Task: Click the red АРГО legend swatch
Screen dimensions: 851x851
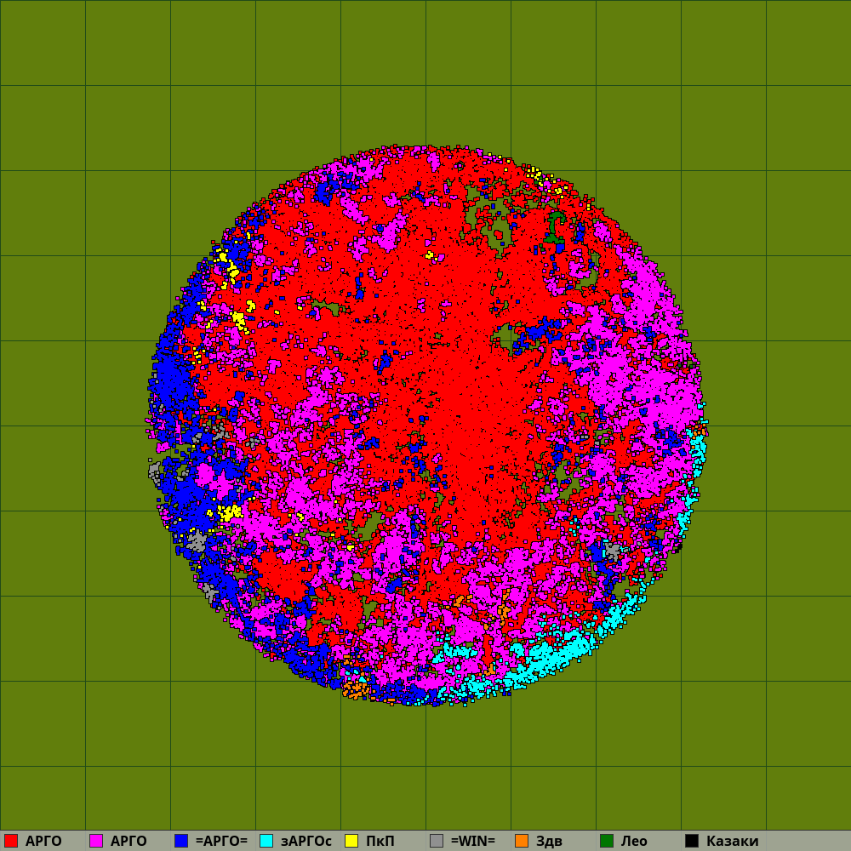Action: [x=11, y=841]
